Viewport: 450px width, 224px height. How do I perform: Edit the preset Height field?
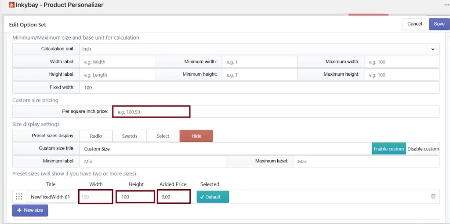pyautogui.click(x=135, y=197)
